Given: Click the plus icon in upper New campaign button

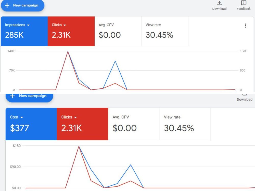Looking at the screenshot, I should (x=7, y=6).
